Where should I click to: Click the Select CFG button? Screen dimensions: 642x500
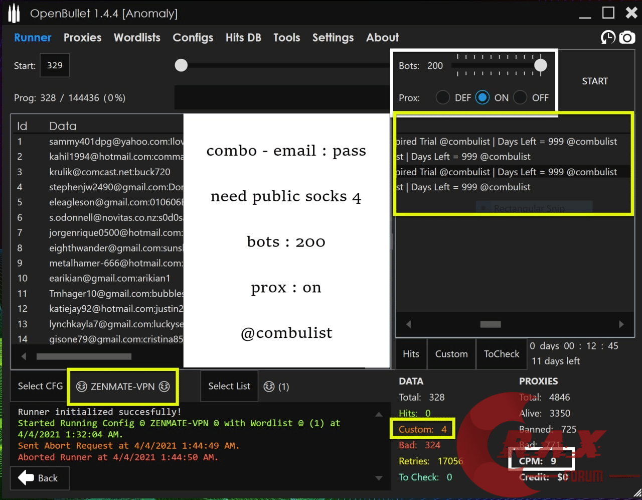coord(40,386)
